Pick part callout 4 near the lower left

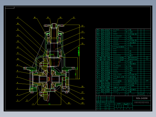[17, 94]
